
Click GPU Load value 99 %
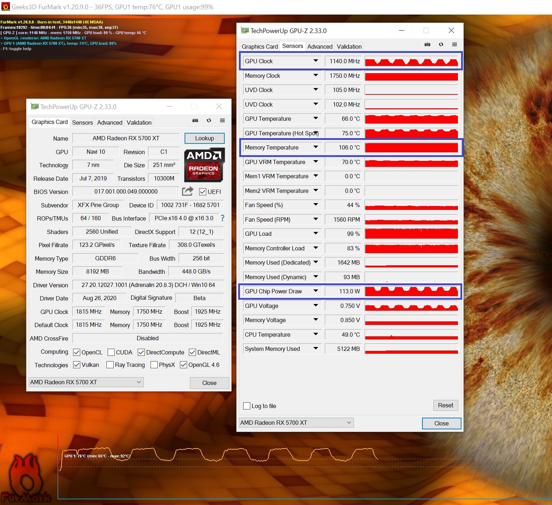coord(343,234)
